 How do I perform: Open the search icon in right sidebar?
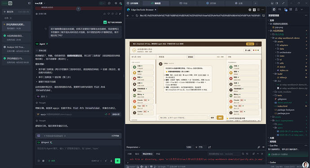point(279,9)
